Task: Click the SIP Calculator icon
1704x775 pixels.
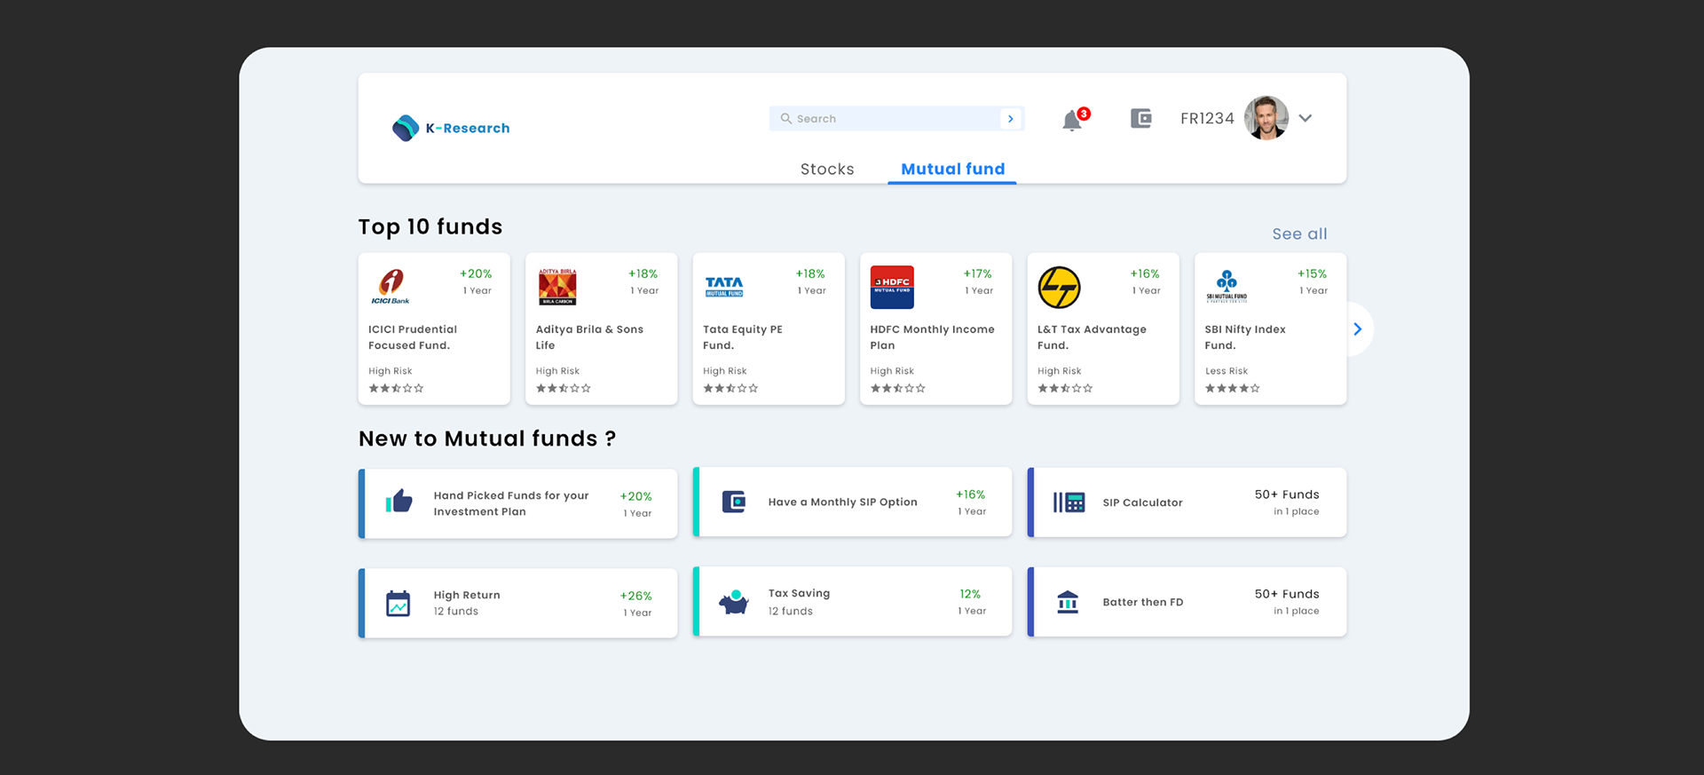Action: pyautogui.click(x=1069, y=502)
